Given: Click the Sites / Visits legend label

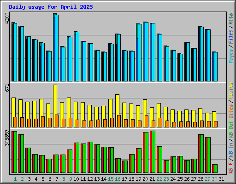Looking at the screenshot, I should [x=231, y=100].
